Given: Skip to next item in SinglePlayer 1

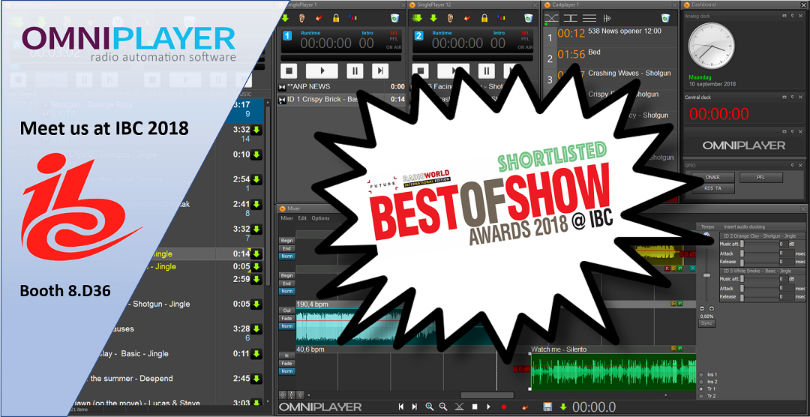Looking at the screenshot, I should tap(380, 70).
